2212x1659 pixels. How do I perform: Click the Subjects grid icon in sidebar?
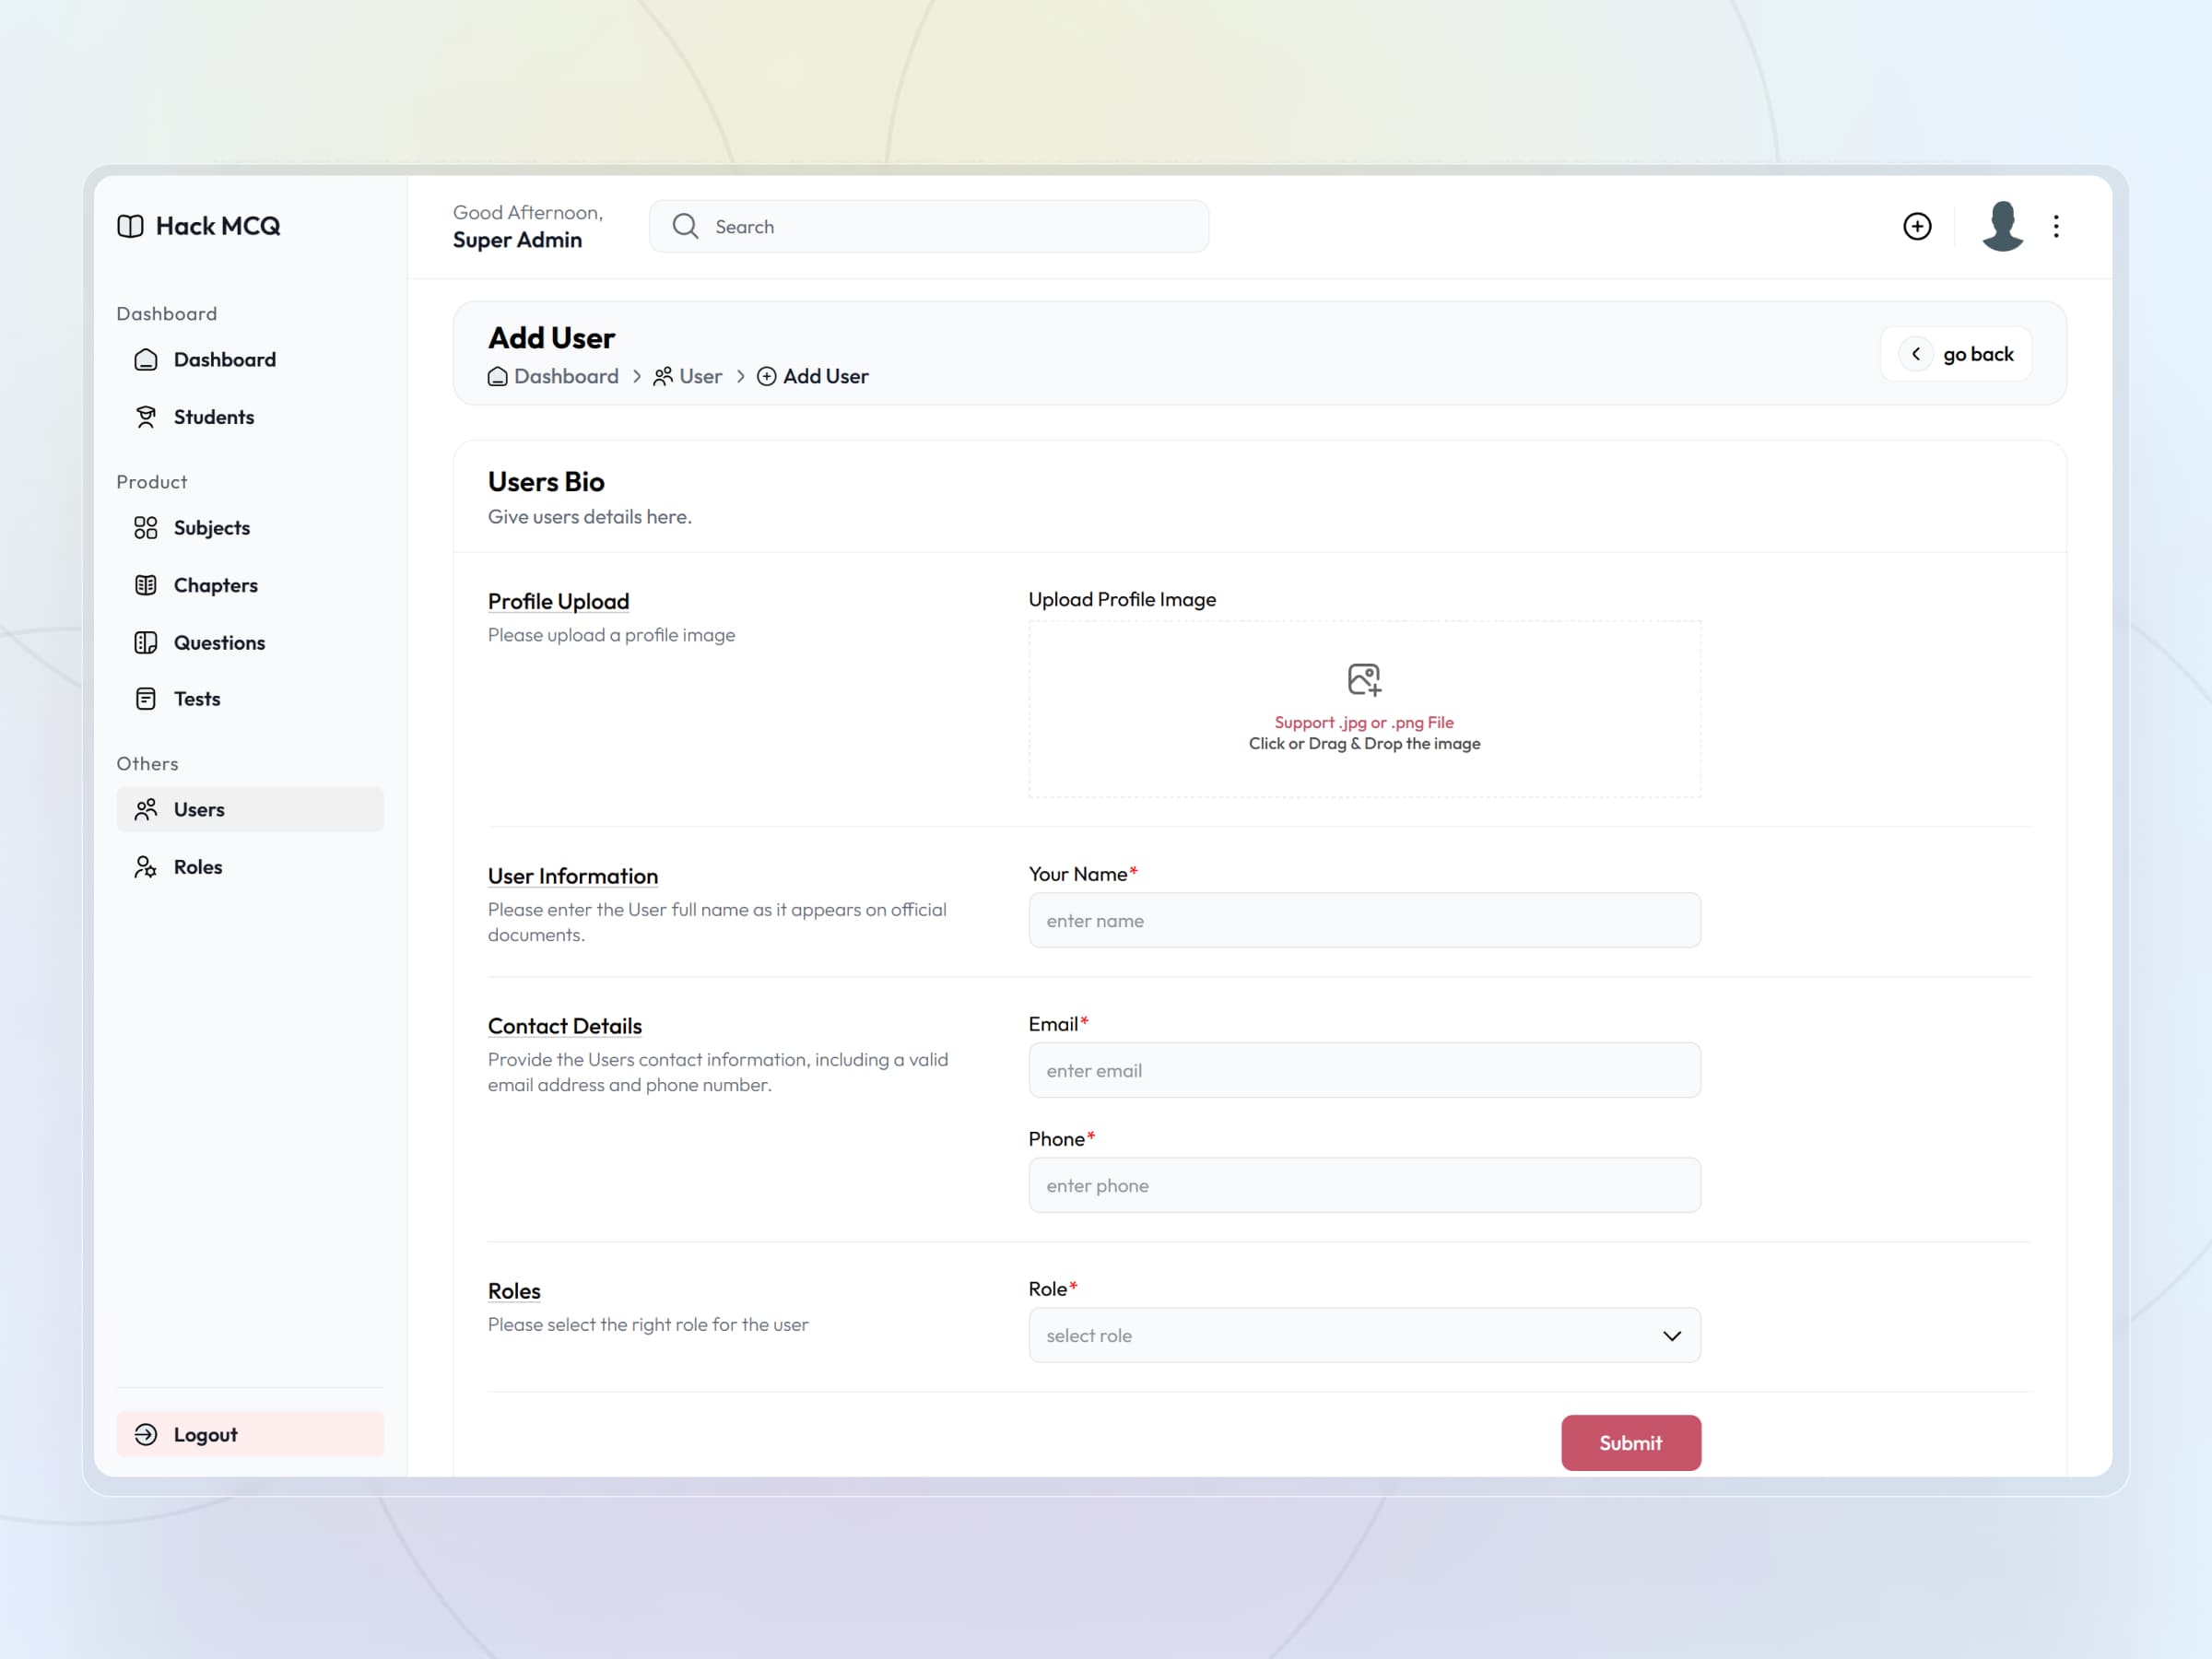pos(146,528)
